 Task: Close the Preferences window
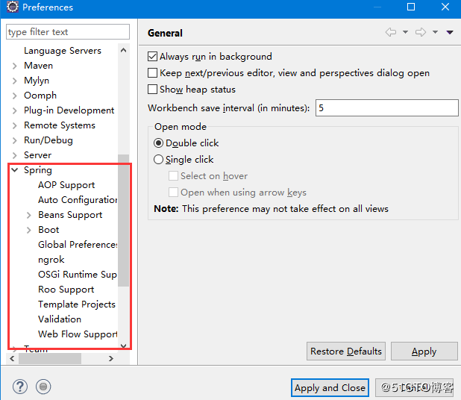[x=445, y=7]
